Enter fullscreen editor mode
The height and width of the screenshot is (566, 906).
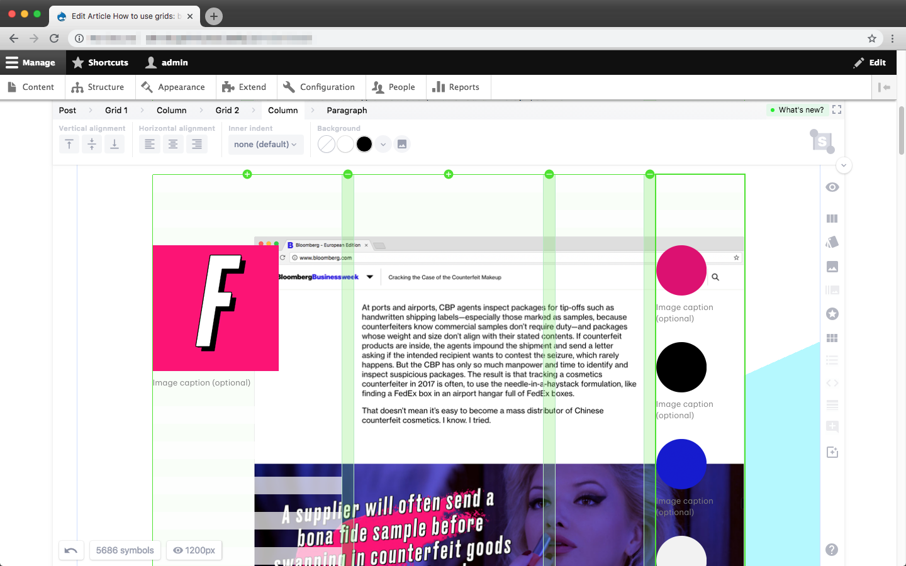(x=837, y=109)
